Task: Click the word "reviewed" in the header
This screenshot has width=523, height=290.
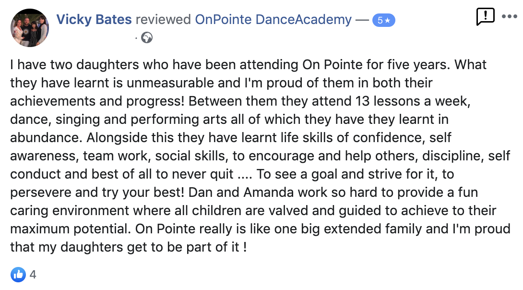Action: coord(163,20)
